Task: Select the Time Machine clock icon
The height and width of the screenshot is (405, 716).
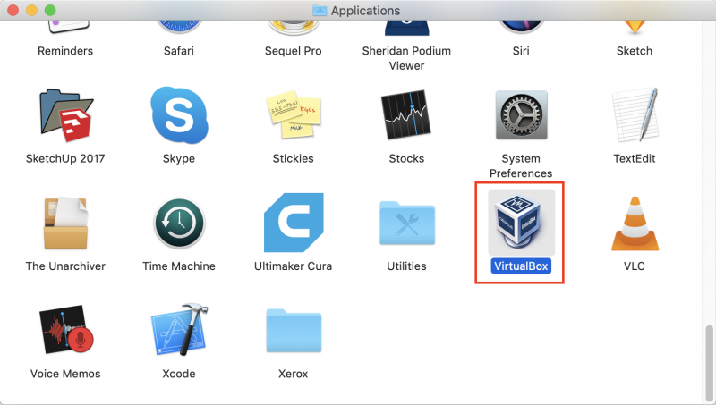Action: pos(179,223)
